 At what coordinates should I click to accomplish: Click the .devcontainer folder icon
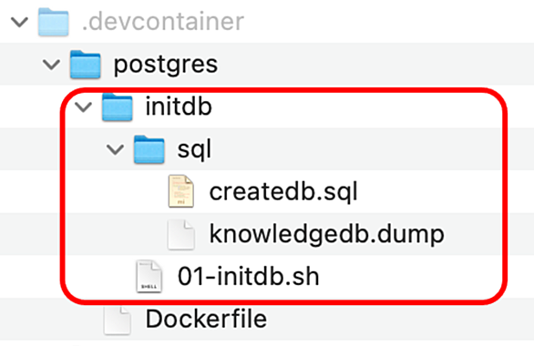[x=53, y=22]
